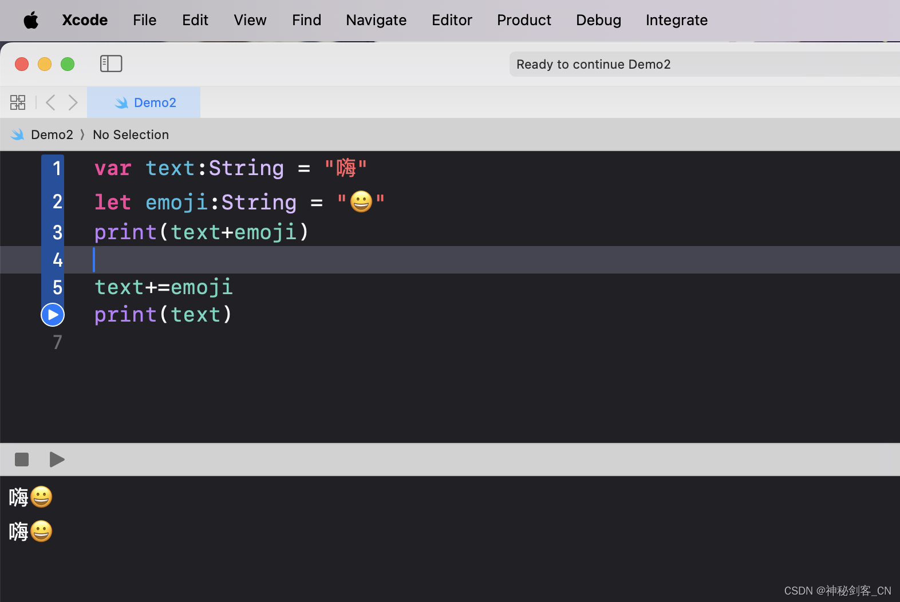Image resolution: width=900 pixels, height=602 pixels.
Task: Execute playground with bottom play button
Action: [57, 460]
